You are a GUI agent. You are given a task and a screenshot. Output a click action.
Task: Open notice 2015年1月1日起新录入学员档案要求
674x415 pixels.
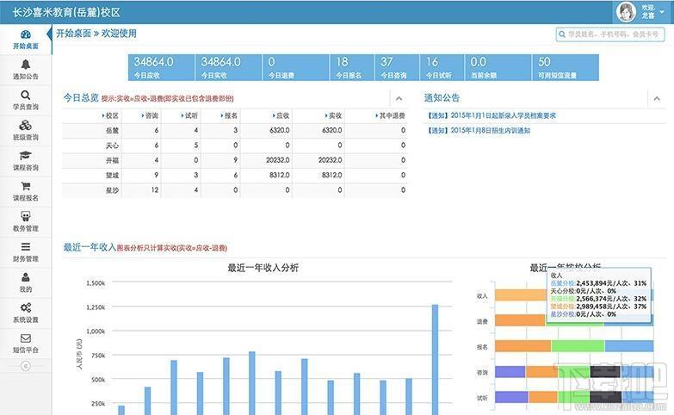[492, 115]
